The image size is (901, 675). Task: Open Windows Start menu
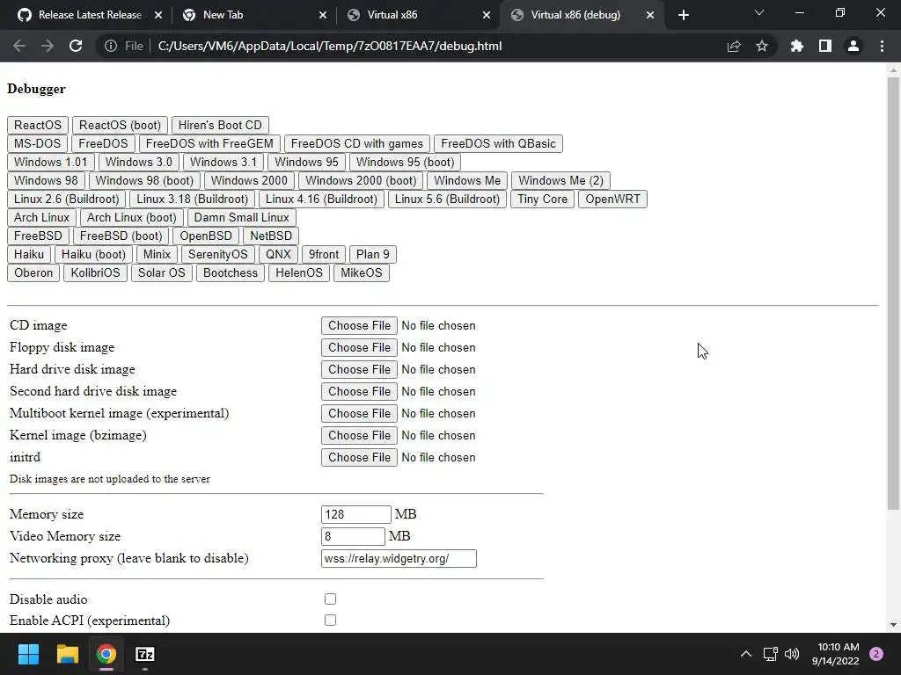coord(28,654)
